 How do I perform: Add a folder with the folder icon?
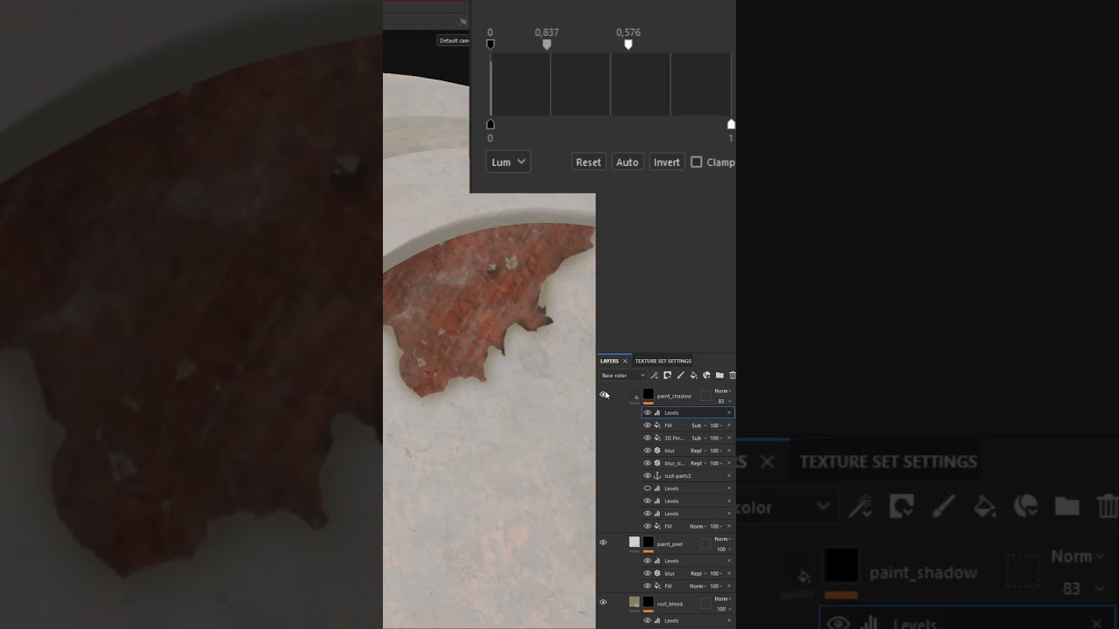(x=719, y=376)
